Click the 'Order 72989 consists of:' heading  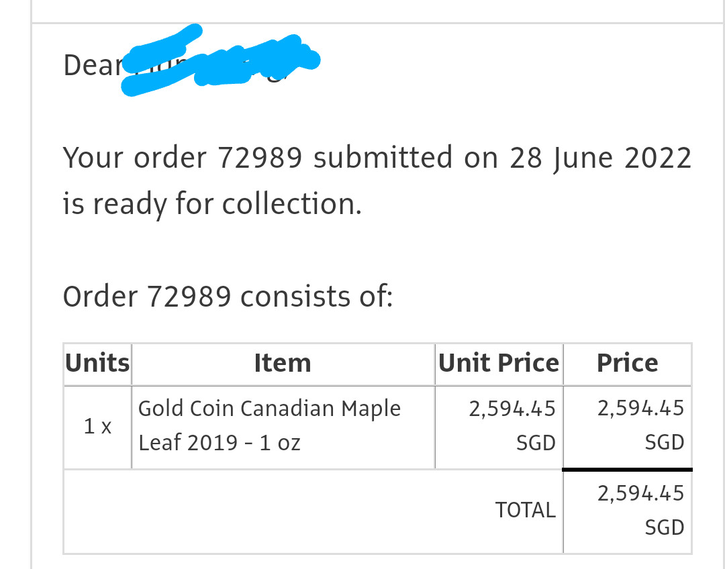pyautogui.click(x=228, y=297)
